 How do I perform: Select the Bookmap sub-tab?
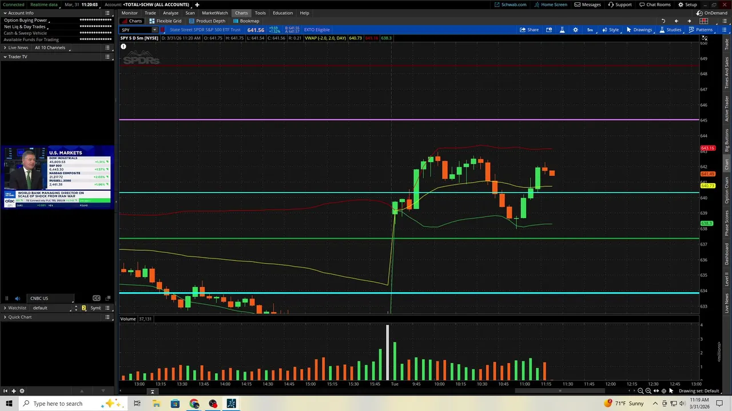point(246,21)
